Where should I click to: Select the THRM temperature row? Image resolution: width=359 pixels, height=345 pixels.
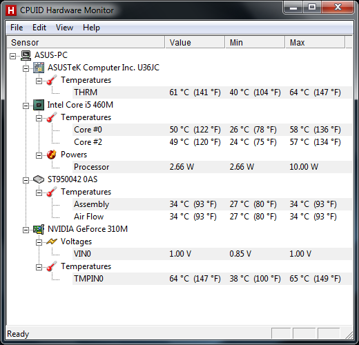click(212, 92)
